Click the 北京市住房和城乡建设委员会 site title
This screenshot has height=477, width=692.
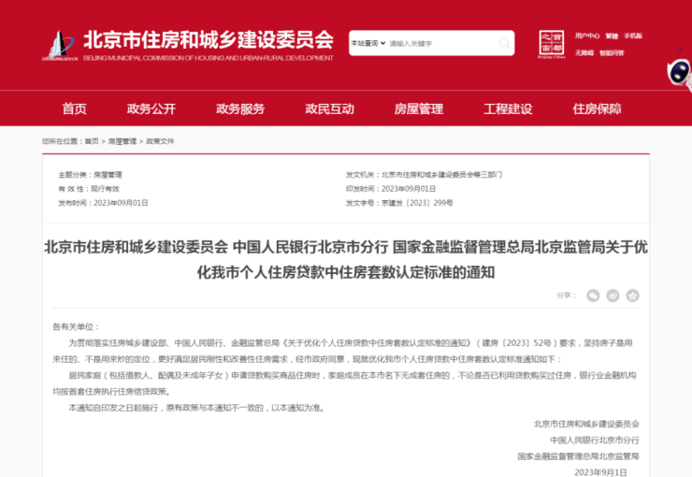(209, 39)
